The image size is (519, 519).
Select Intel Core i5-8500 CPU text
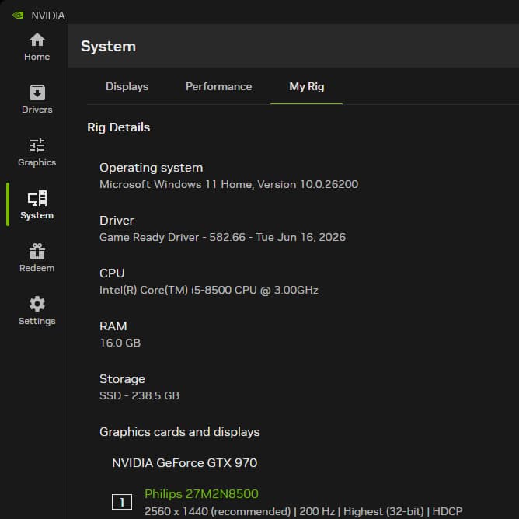[x=208, y=290]
